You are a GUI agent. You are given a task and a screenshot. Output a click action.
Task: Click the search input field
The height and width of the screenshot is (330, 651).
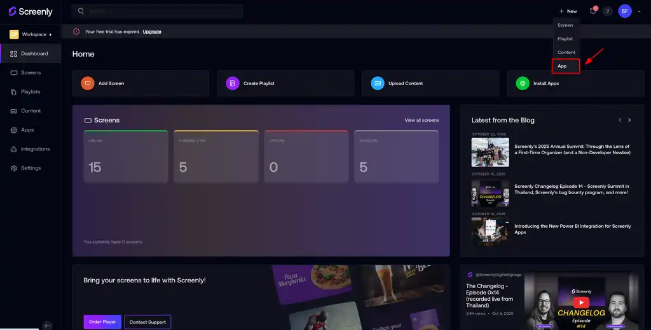[x=162, y=11]
